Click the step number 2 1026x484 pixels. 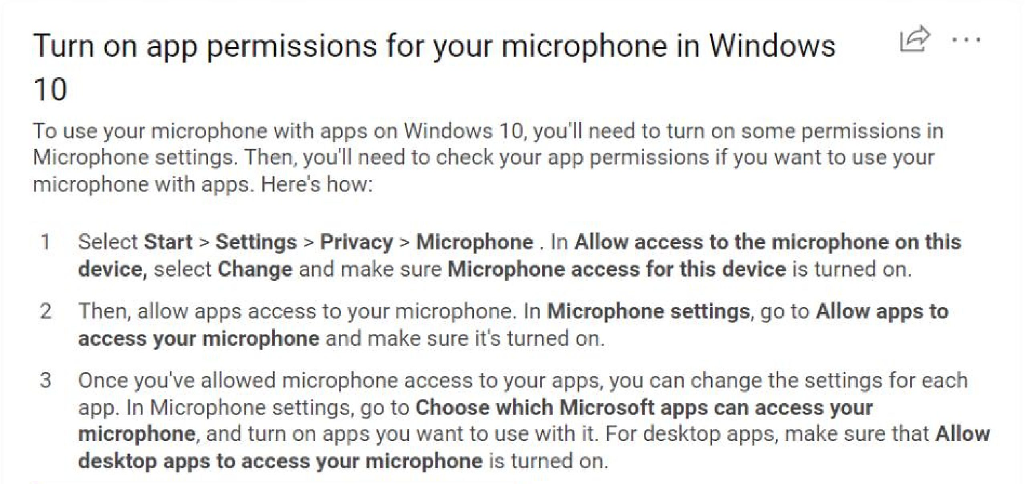click(46, 311)
